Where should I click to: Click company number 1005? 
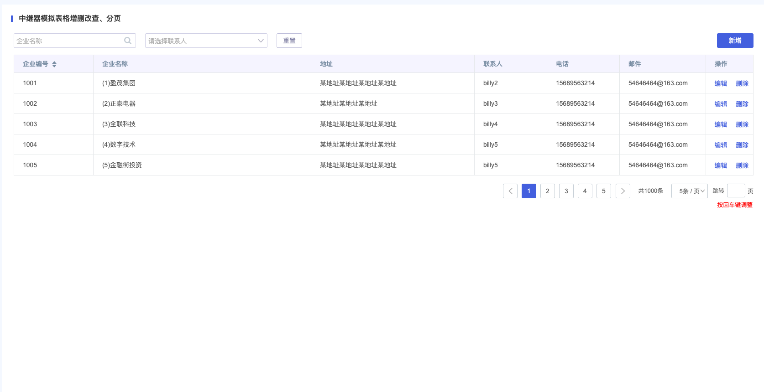[30, 165]
